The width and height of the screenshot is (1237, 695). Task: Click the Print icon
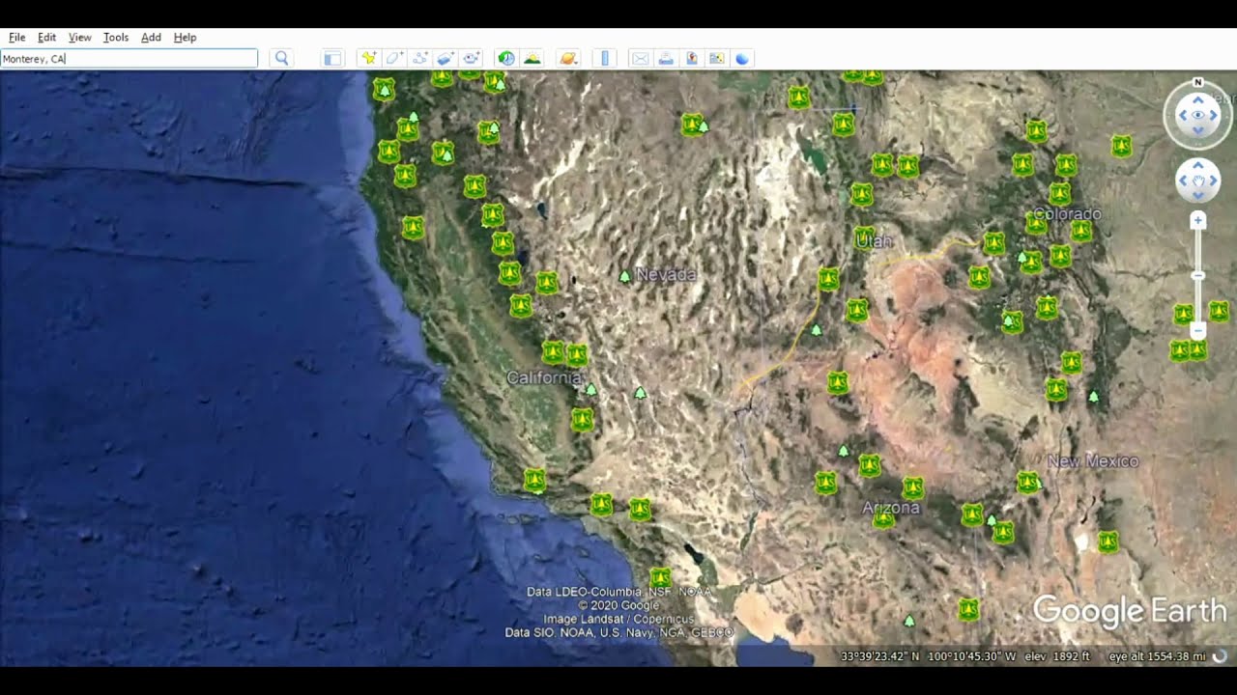click(666, 59)
